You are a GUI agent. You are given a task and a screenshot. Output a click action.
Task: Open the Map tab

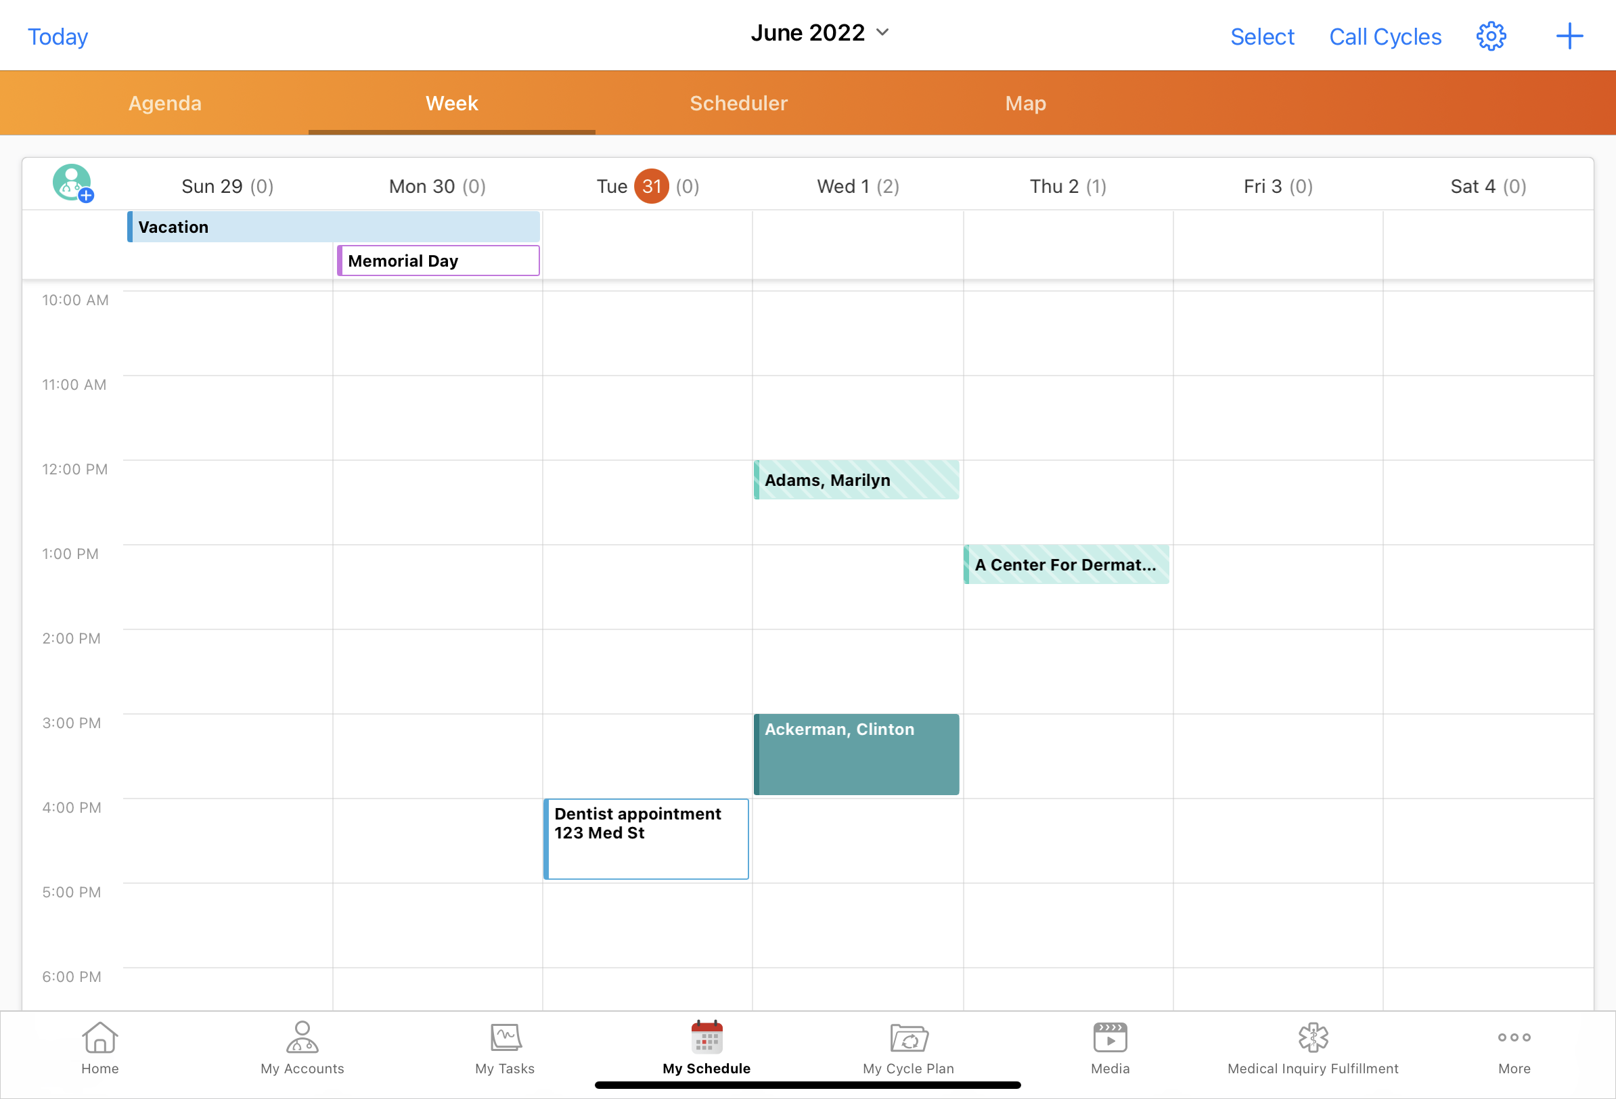1025,103
